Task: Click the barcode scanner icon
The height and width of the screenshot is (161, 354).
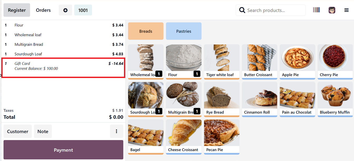Action: pyautogui.click(x=316, y=10)
